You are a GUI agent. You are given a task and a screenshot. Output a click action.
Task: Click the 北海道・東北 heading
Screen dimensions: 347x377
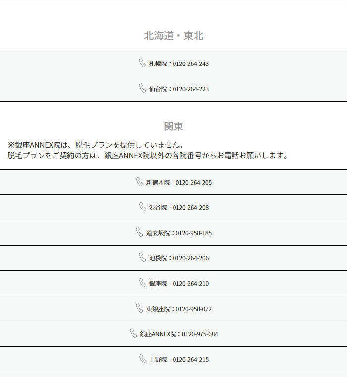[173, 36]
